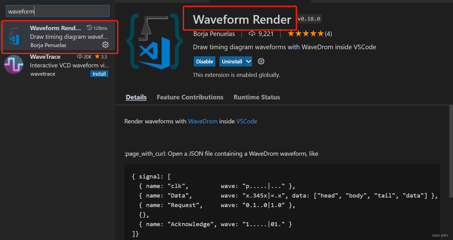Select the WaveTrace extension in results

[58, 65]
